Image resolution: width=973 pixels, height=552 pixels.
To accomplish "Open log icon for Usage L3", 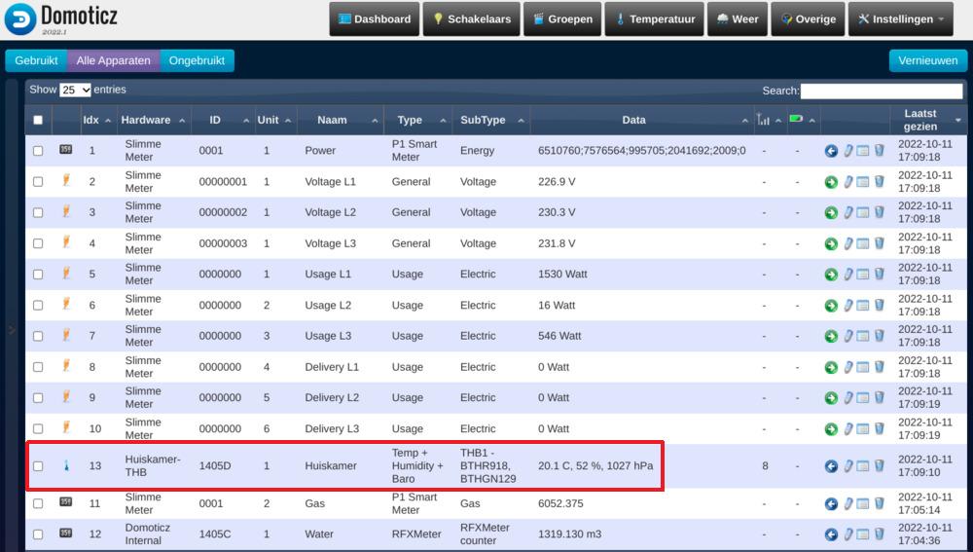I will 862,336.
